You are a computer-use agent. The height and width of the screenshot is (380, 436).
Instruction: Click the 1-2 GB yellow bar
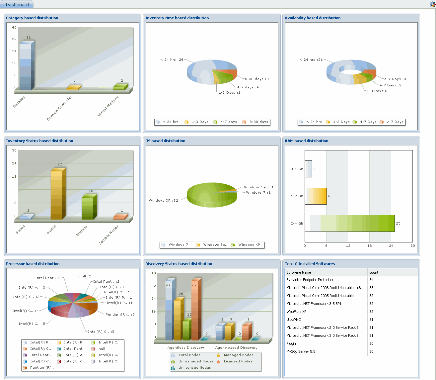tap(316, 196)
